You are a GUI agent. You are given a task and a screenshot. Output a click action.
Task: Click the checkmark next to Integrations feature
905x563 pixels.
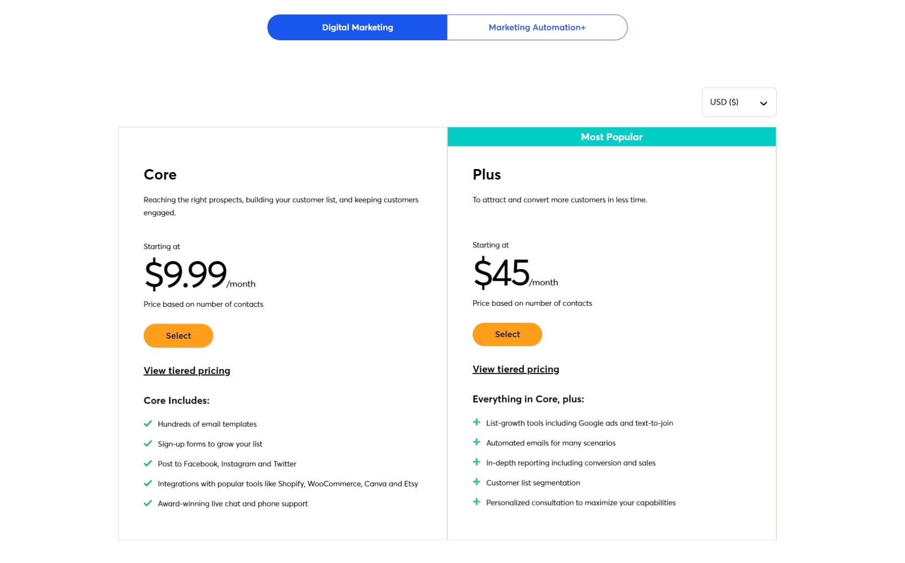[148, 483]
